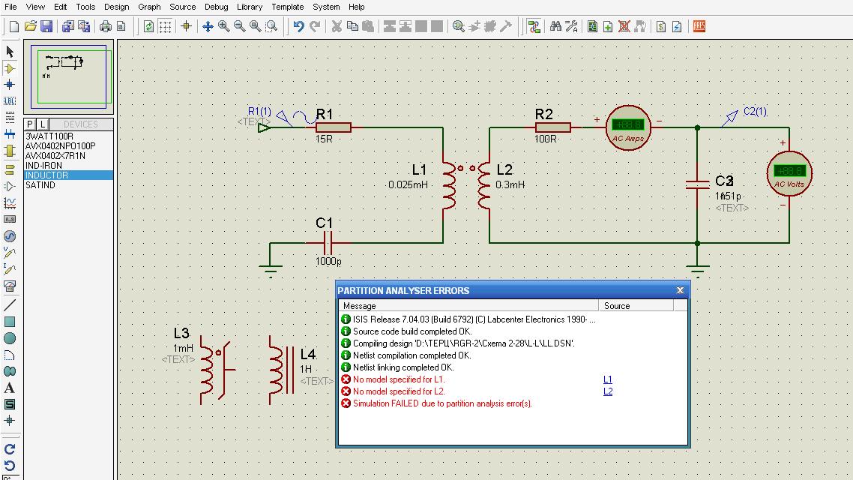Viewport: 853px width, 480px height.
Task: Open the Library menu
Action: (x=250, y=7)
